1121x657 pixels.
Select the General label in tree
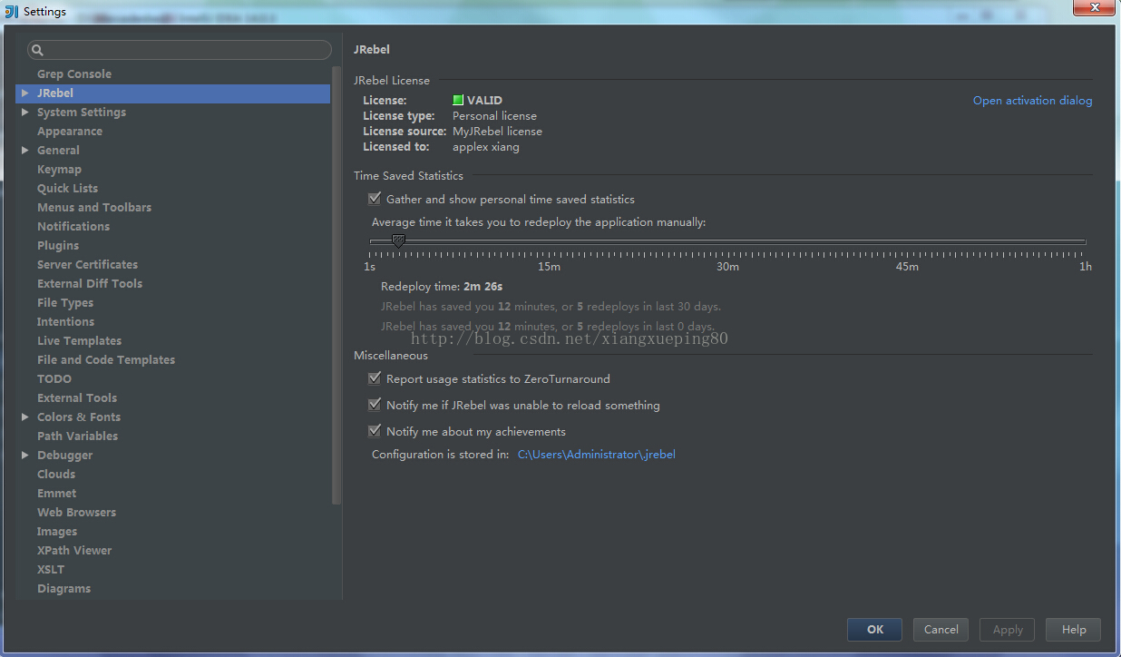click(x=58, y=151)
